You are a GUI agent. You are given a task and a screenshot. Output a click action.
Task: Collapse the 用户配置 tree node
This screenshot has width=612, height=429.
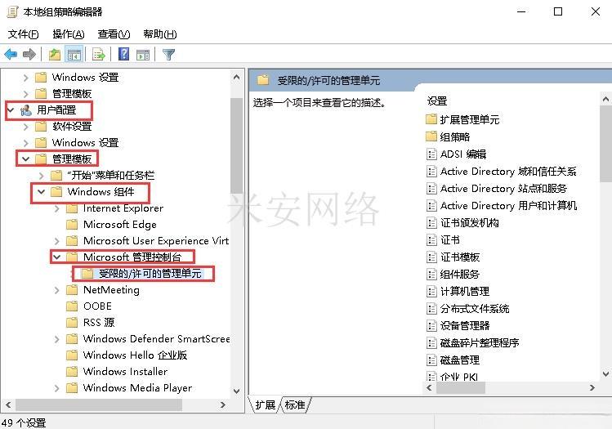point(11,110)
